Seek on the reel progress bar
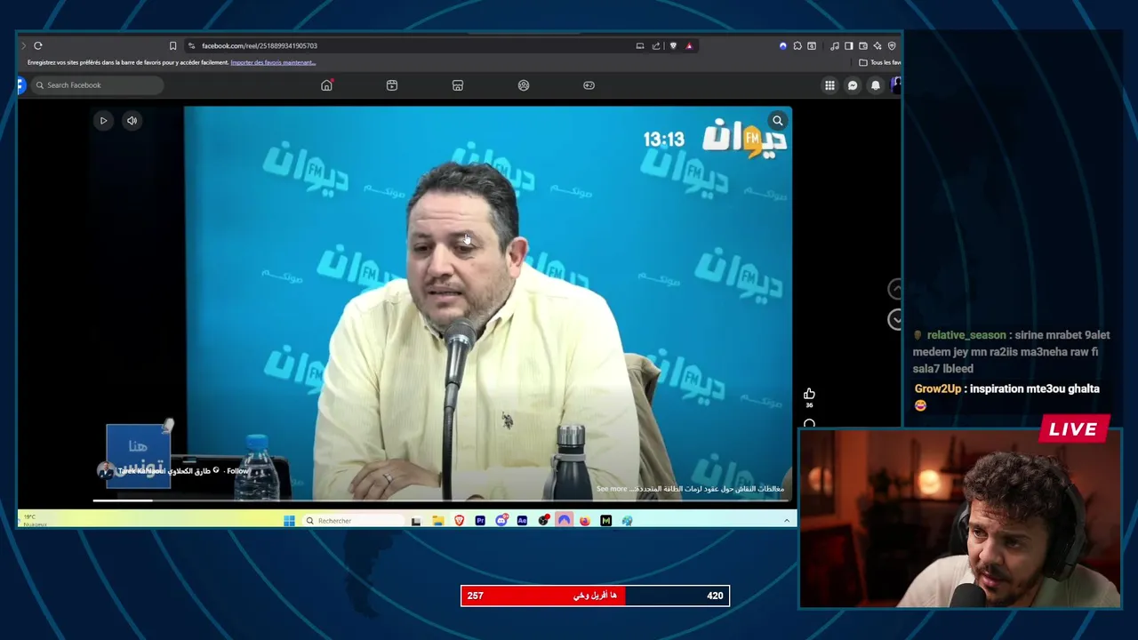The height and width of the screenshot is (640, 1138). click(x=443, y=500)
